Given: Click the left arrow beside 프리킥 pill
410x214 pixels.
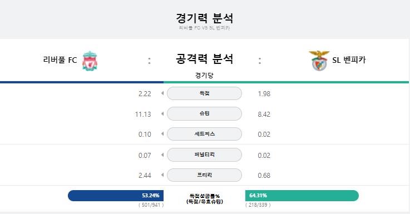Looking at the screenshot, I should tap(162, 175).
